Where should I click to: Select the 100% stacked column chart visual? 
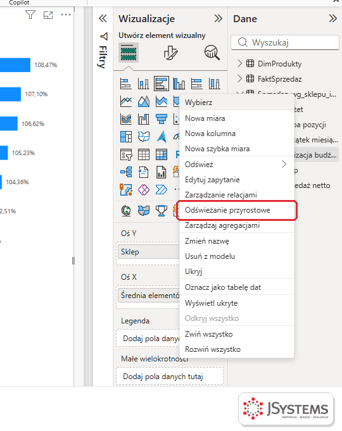pos(214,84)
